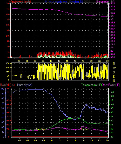Image resolution: width=121 pixels, height=144 pixels.
Task: Click the "5" windspeed axis value
Action: point(8,52)
